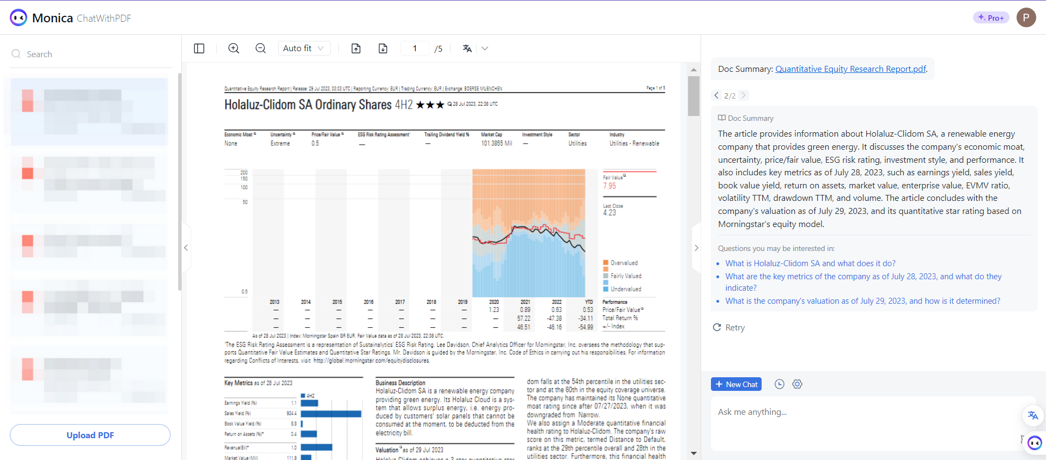Viewport: 1046px width, 460px height.
Task: Ask about company's valuation July 29
Action: 862,301
